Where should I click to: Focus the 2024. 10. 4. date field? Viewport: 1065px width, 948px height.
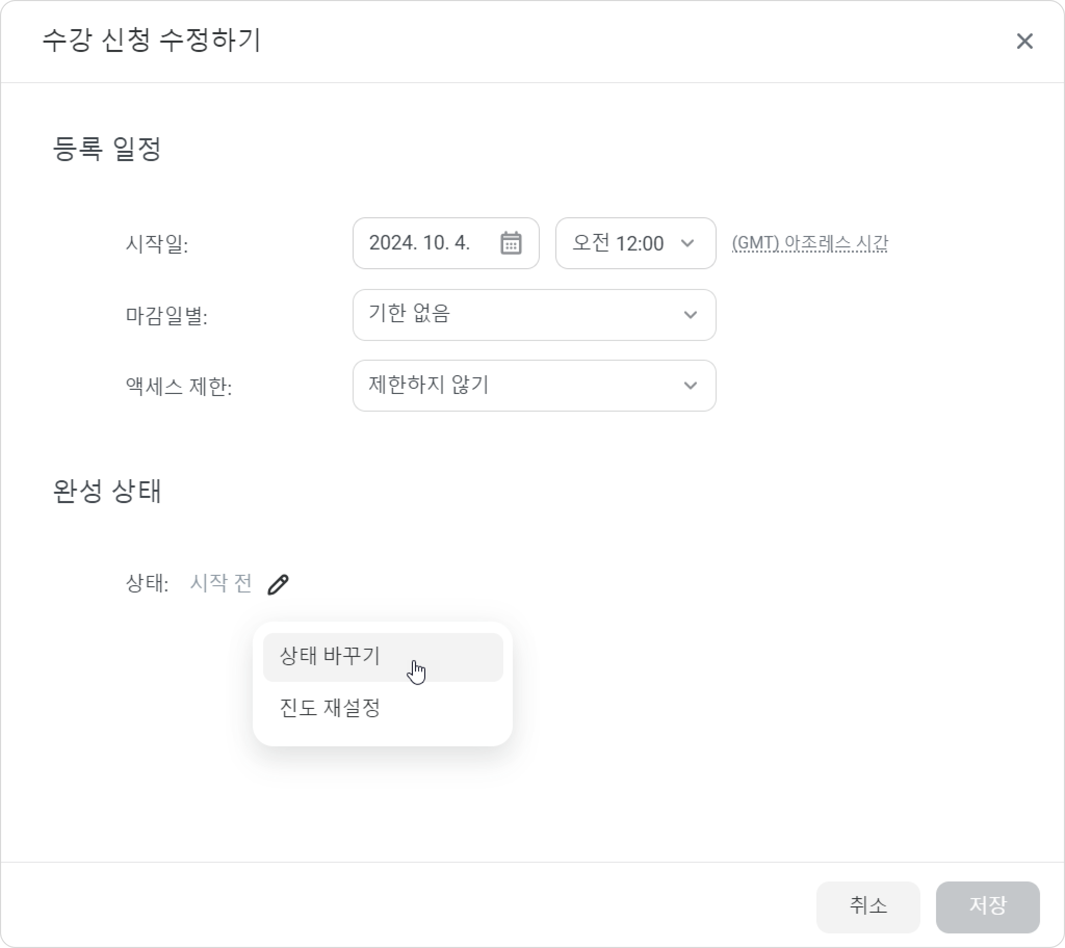pos(446,243)
